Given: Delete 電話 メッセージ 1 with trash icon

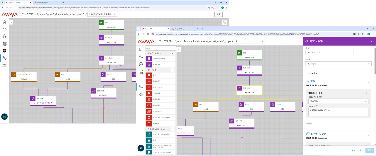Looking at the screenshot, I should [366, 93].
